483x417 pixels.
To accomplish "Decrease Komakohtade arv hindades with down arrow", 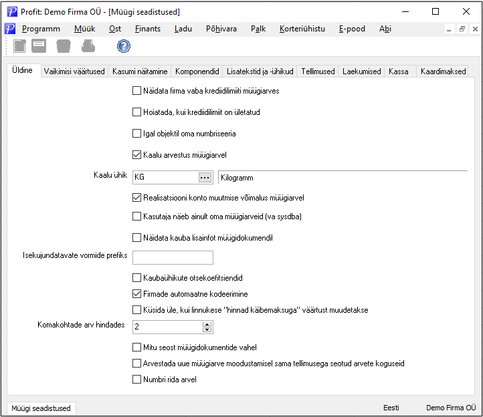I will coord(207,329).
